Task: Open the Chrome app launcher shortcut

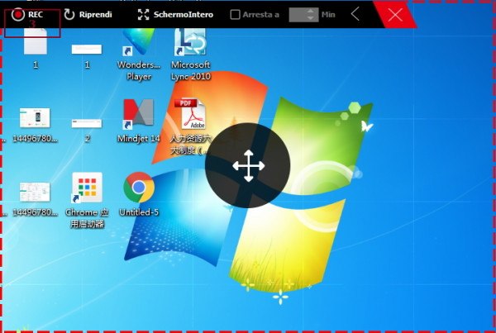Action: tap(87, 188)
